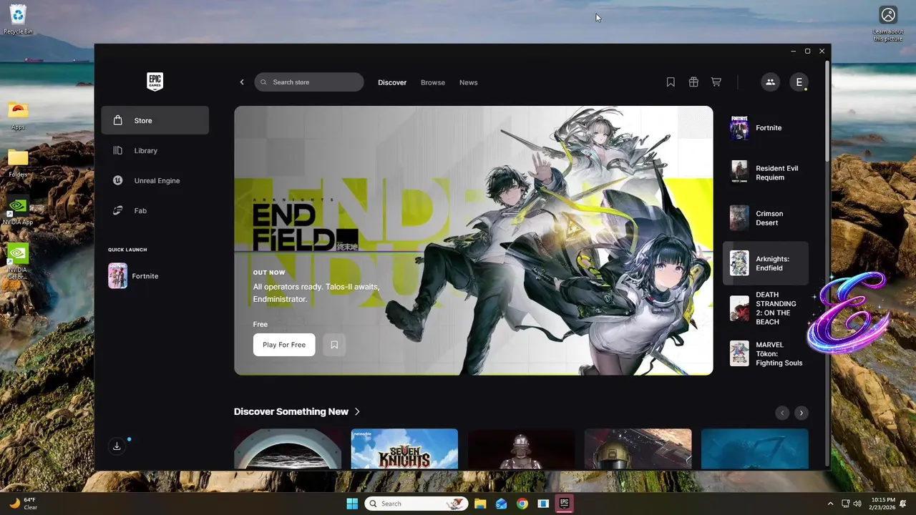Open the Library section
916x515 pixels.
pyautogui.click(x=155, y=150)
